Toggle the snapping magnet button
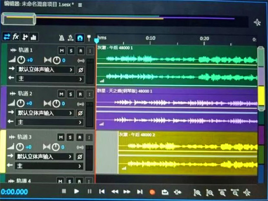The height and width of the screenshot is (201, 268). (x=80, y=38)
